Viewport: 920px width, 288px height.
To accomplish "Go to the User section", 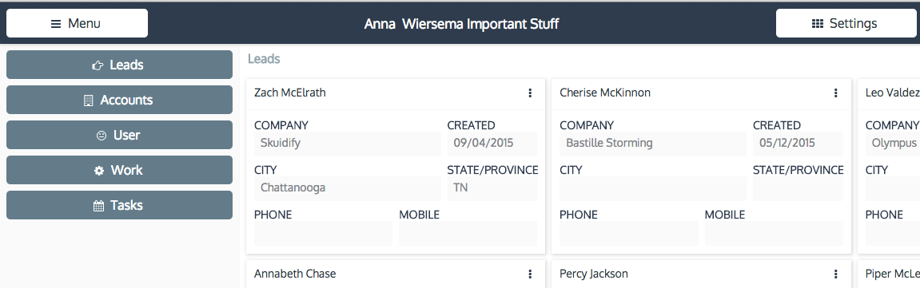I will (119, 135).
